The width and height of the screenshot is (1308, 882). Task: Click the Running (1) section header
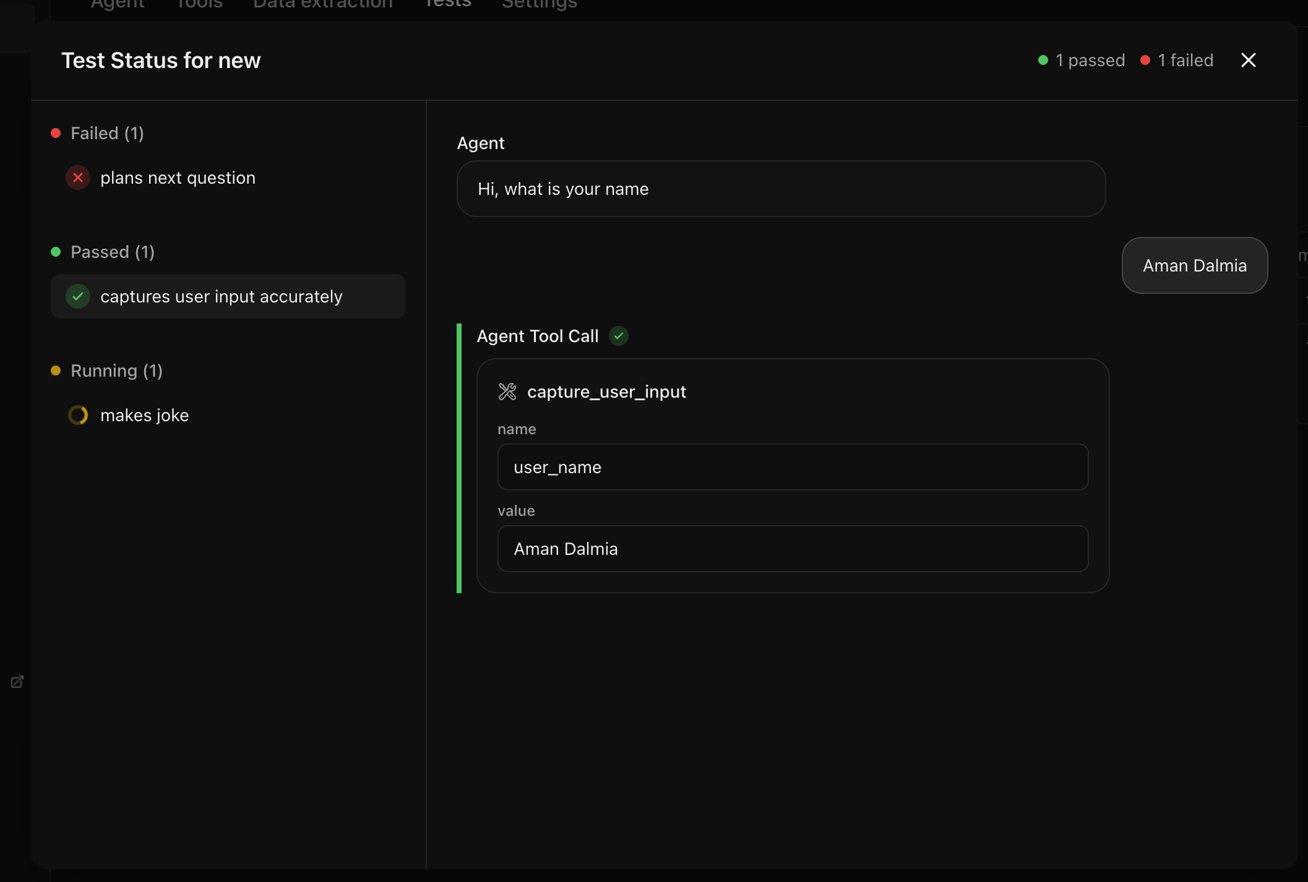[116, 371]
